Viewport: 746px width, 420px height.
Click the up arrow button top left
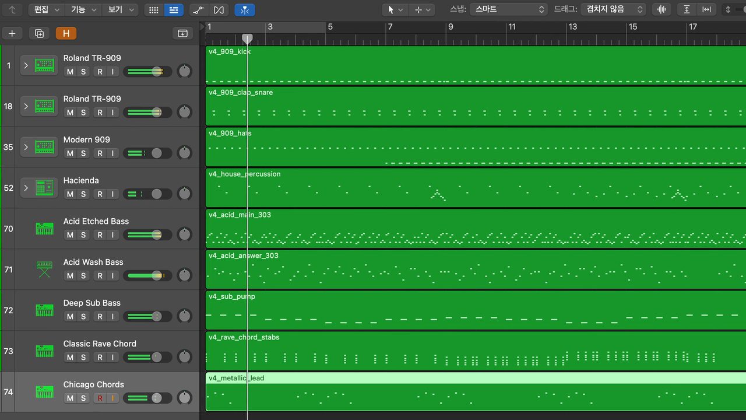[x=12, y=10]
